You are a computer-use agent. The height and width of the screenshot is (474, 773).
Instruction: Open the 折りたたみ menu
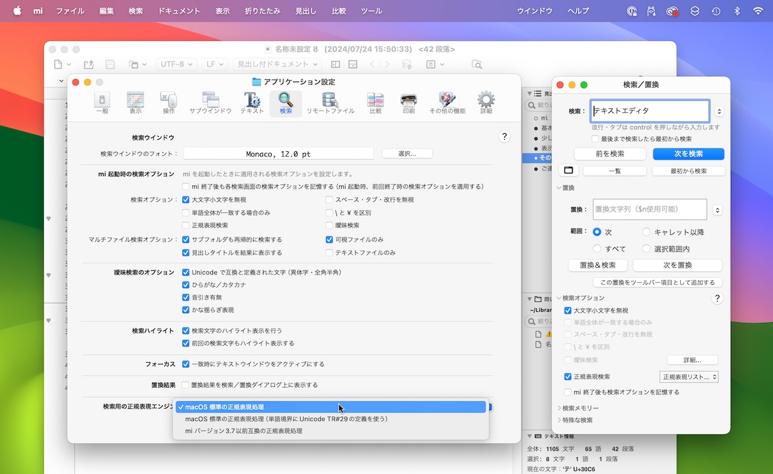coord(263,11)
